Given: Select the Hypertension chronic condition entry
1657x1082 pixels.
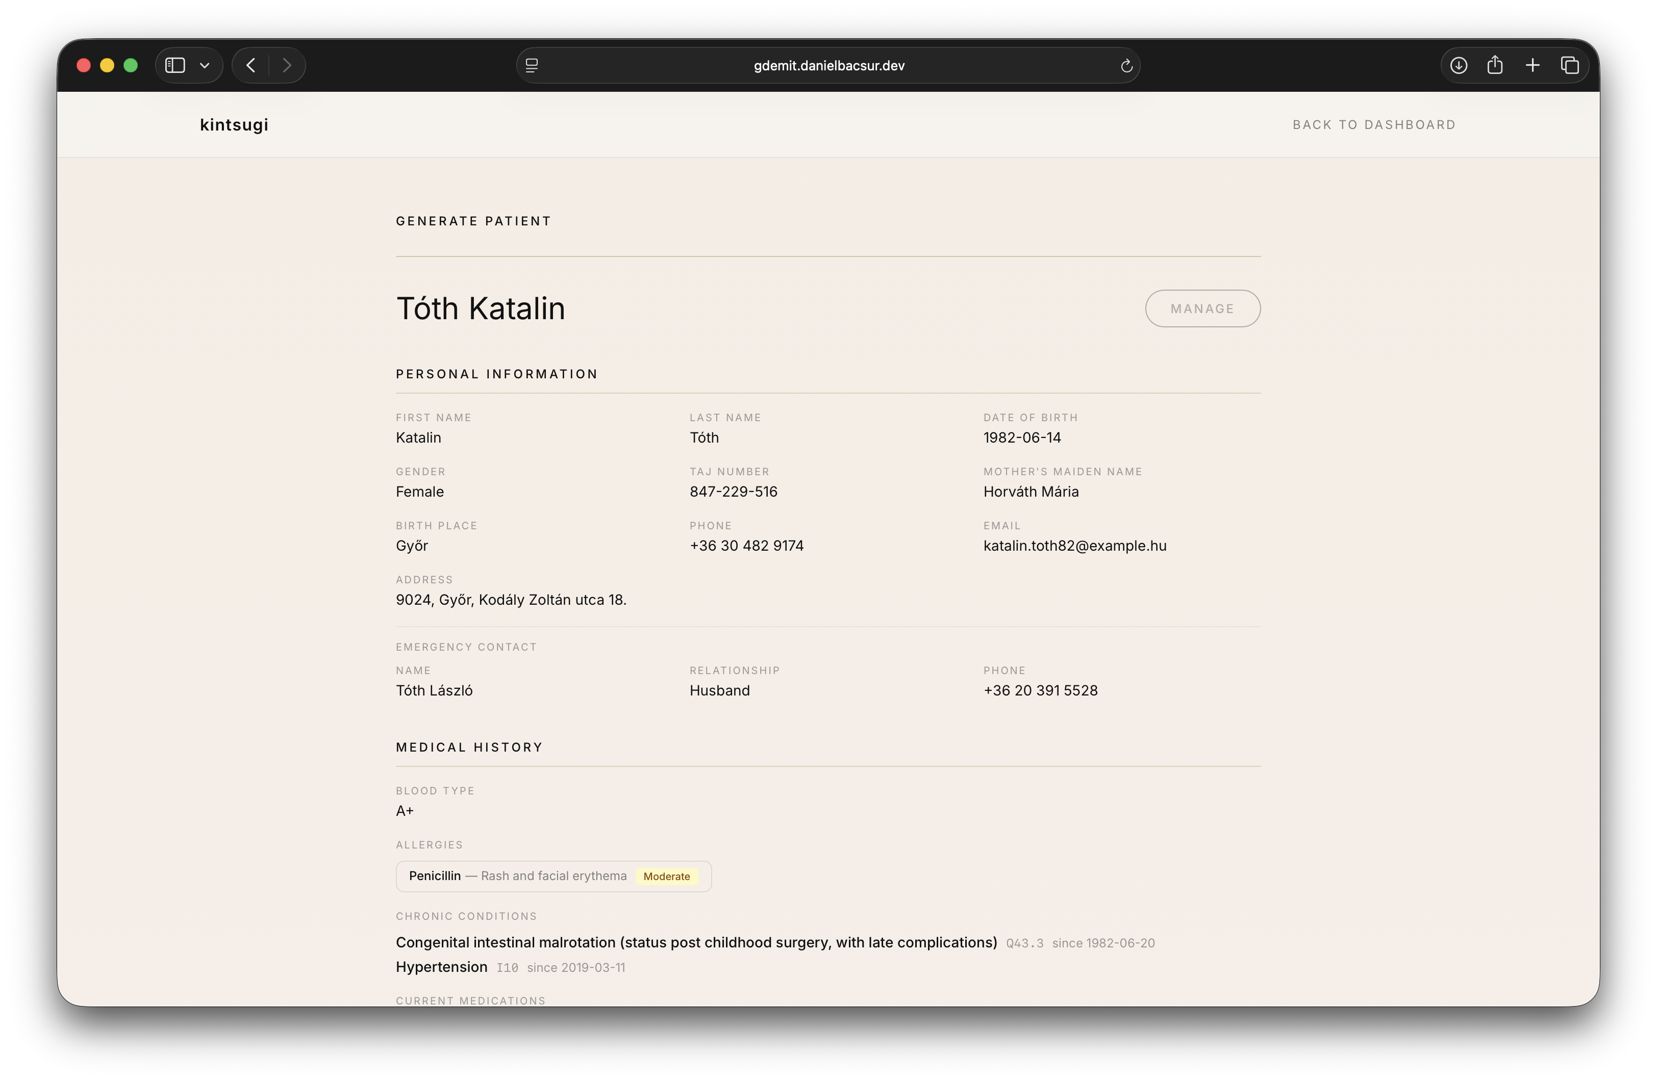Looking at the screenshot, I should coord(441,967).
